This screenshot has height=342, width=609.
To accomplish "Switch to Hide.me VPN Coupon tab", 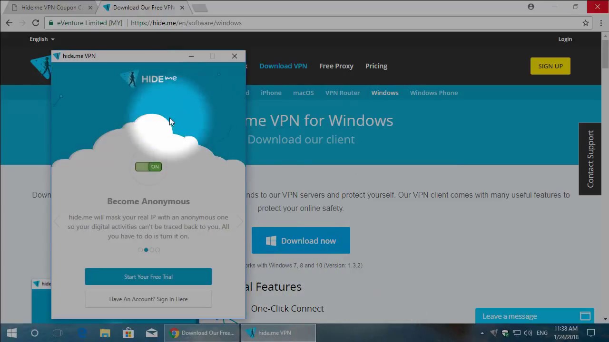I will pos(51,8).
